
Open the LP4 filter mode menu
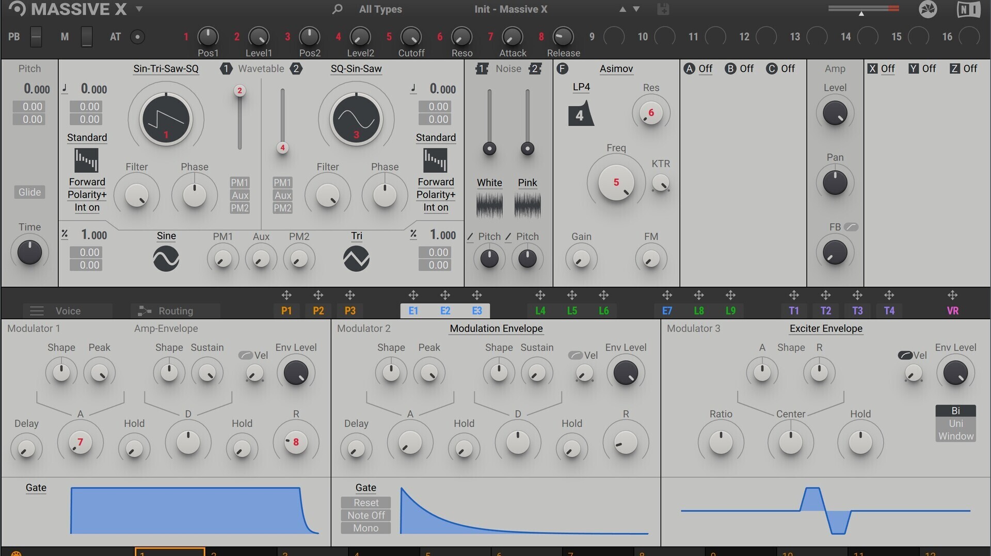point(581,87)
